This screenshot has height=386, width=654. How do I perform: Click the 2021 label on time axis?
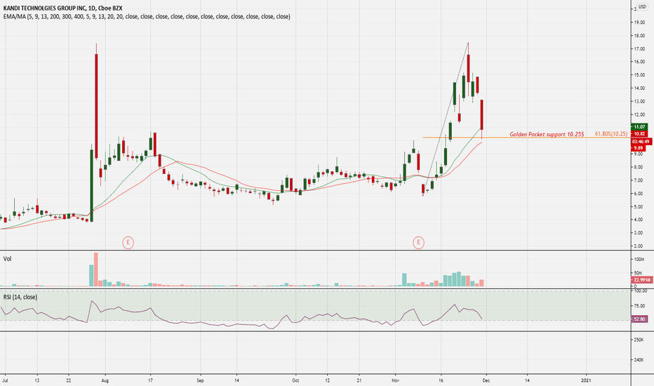[587, 380]
